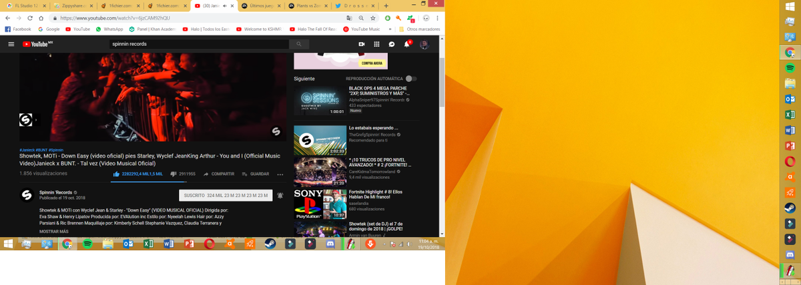Open the YouTube apps grid icon

tap(376, 44)
